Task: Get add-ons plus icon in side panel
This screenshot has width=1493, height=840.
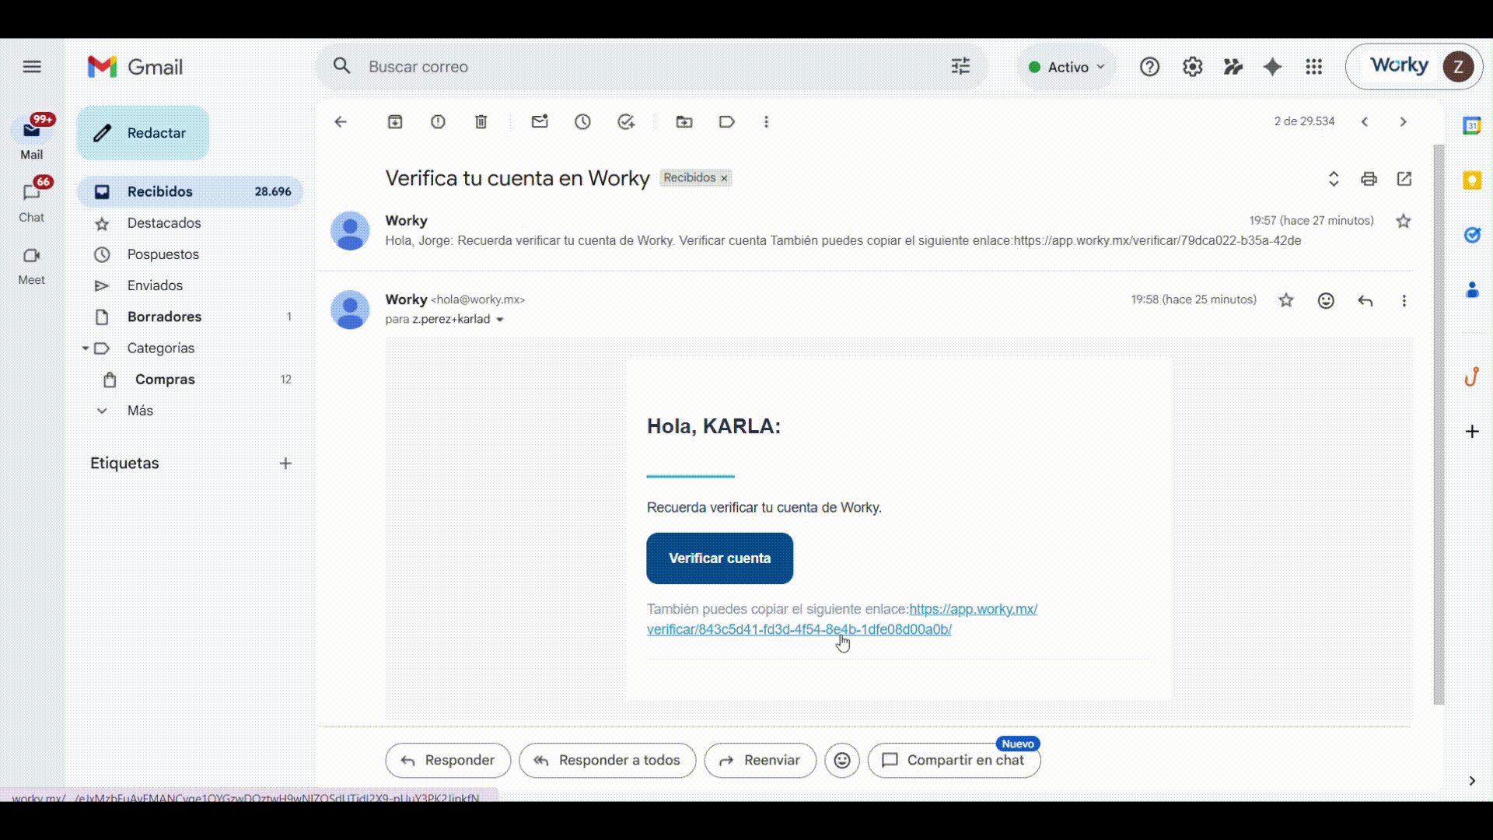Action: (x=1472, y=432)
